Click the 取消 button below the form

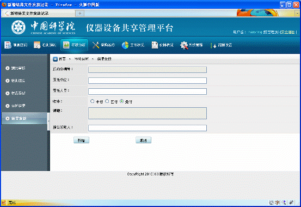coord(143,141)
